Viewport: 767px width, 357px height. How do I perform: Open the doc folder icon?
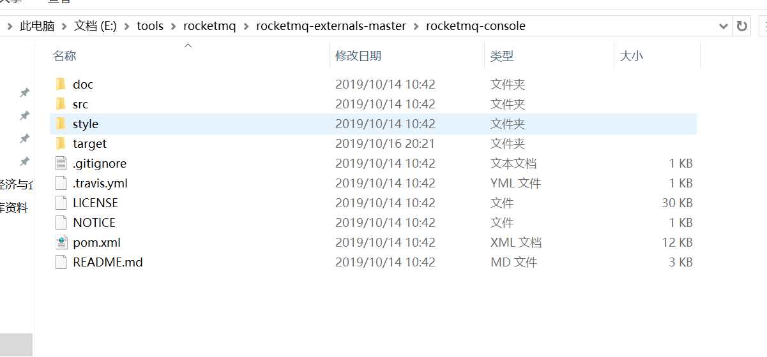point(61,84)
